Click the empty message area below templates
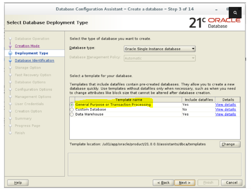Image resolution: width=251 pixels, height=189 pixels. [154, 165]
